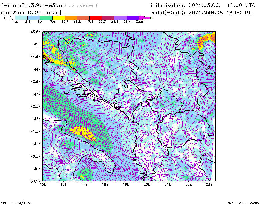Click the 17E longitude label
This screenshot has width=266, height=205.
[84, 184]
